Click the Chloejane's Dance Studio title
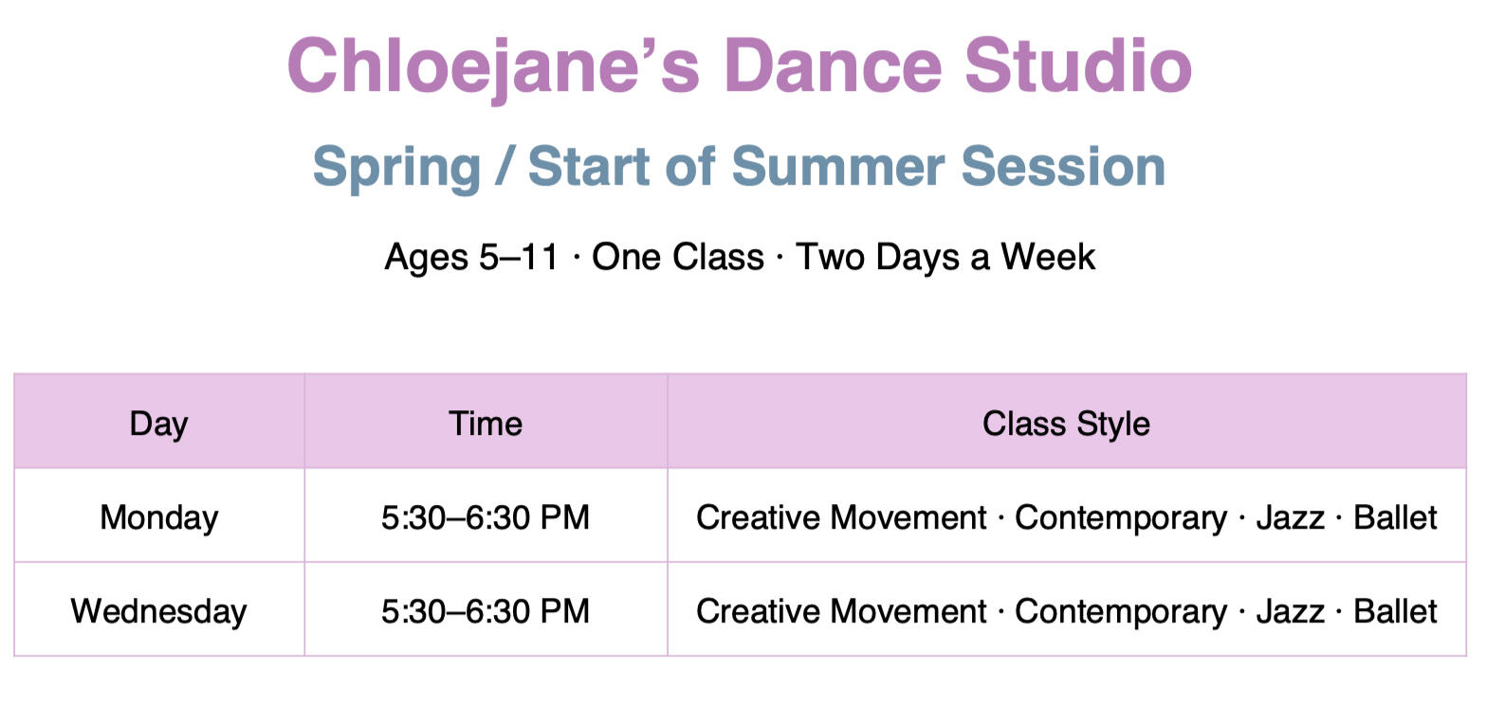Viewport: 1486px width, 704px height. [x=739, y=65]
